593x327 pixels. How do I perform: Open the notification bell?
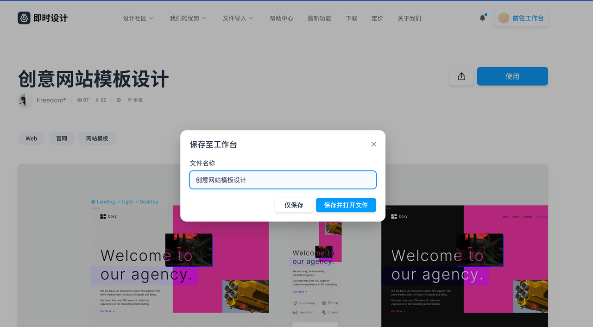point(482,18)
